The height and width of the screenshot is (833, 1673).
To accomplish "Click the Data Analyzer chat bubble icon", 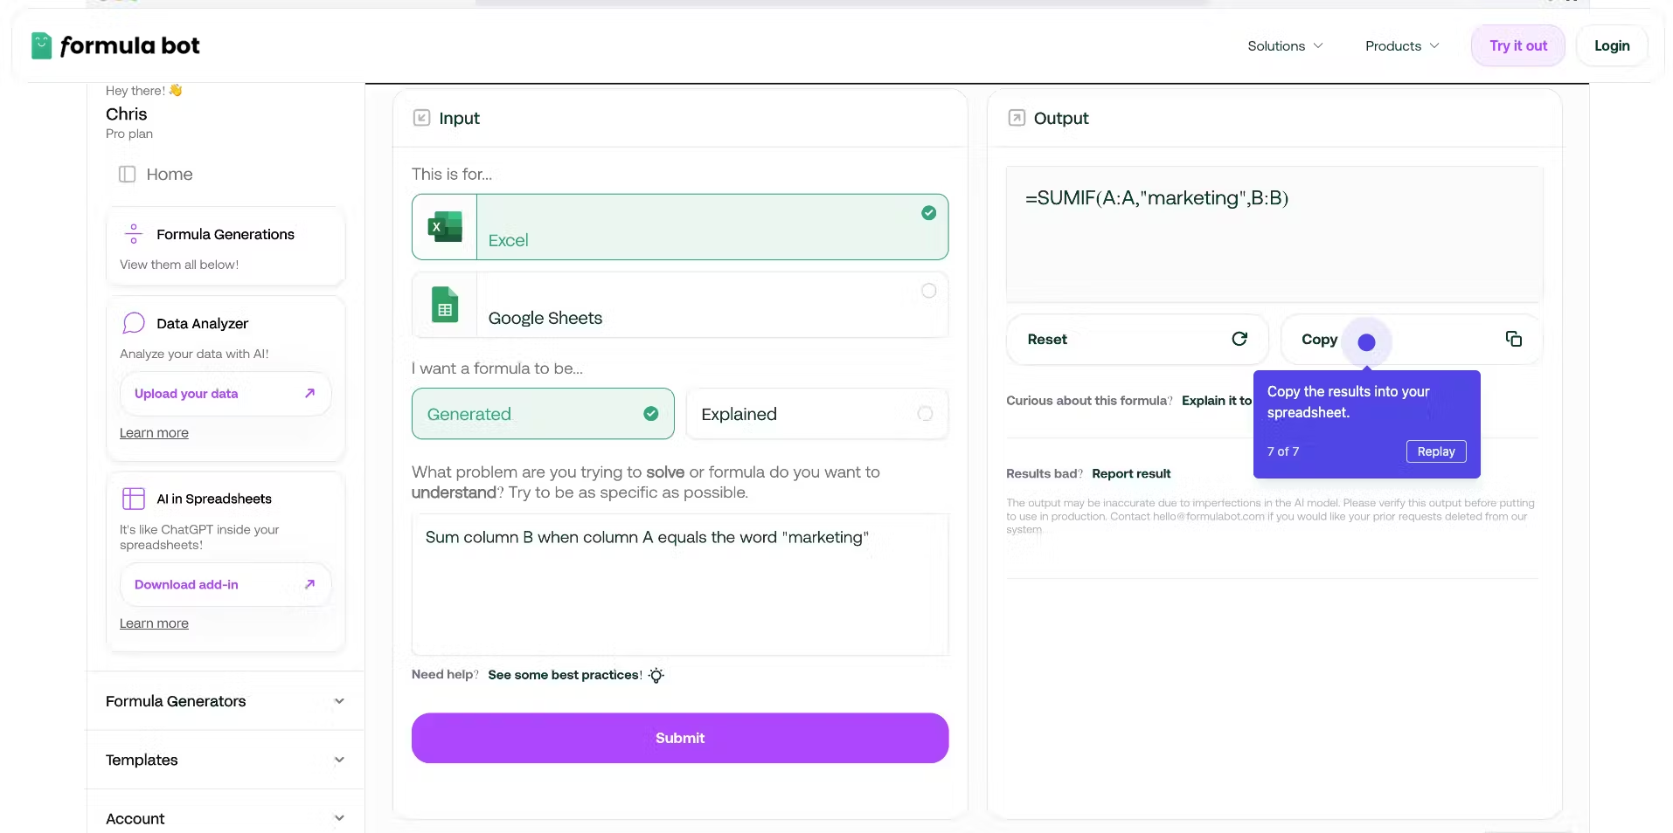I will [134, 324].
